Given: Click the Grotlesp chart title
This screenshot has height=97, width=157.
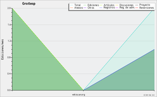Looking at the screenshot, I should [x=29, y=4].
